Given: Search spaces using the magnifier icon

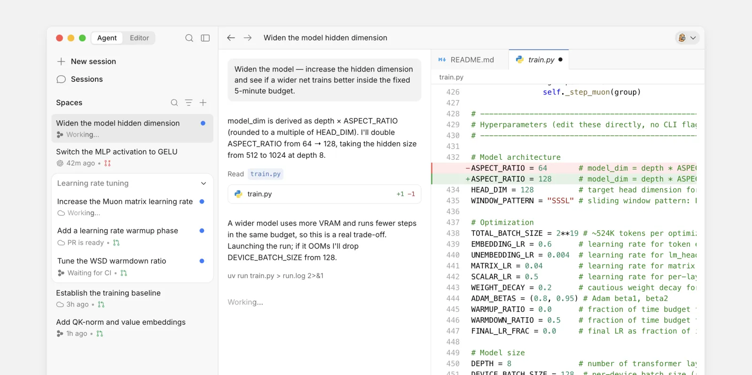Looking at the screenshot, I should coord(174,102).
